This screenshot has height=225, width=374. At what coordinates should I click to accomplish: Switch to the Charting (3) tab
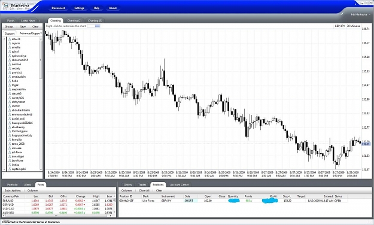click(95, 21)
